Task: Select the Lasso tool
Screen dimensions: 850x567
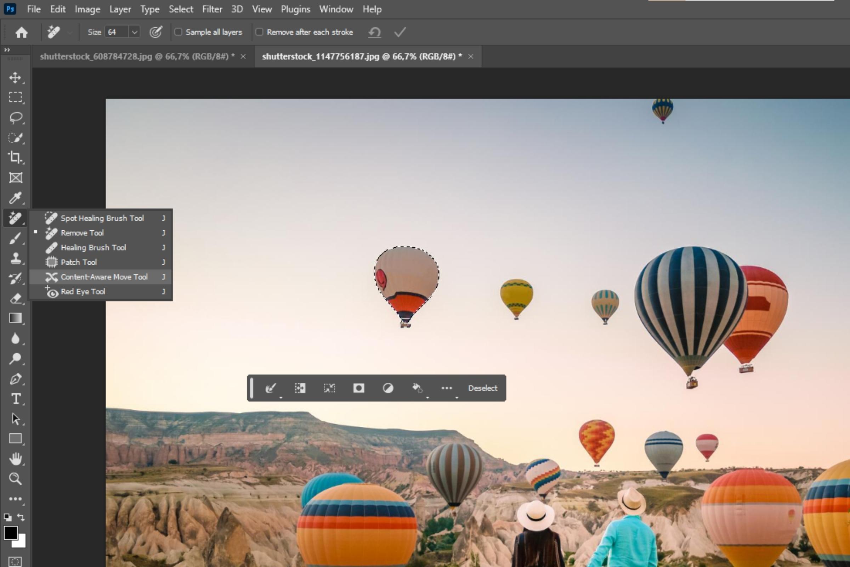Action: [x=15, y=118]
